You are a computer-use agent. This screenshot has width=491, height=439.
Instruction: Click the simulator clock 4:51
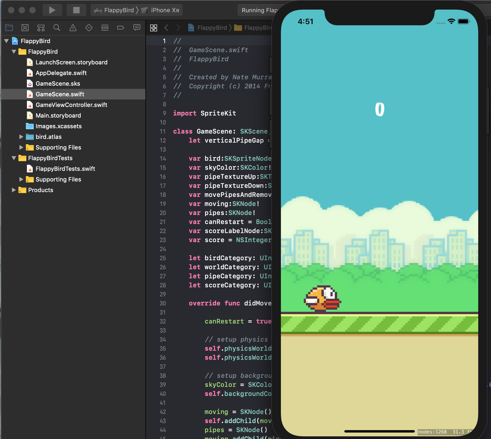click(305, 22)
